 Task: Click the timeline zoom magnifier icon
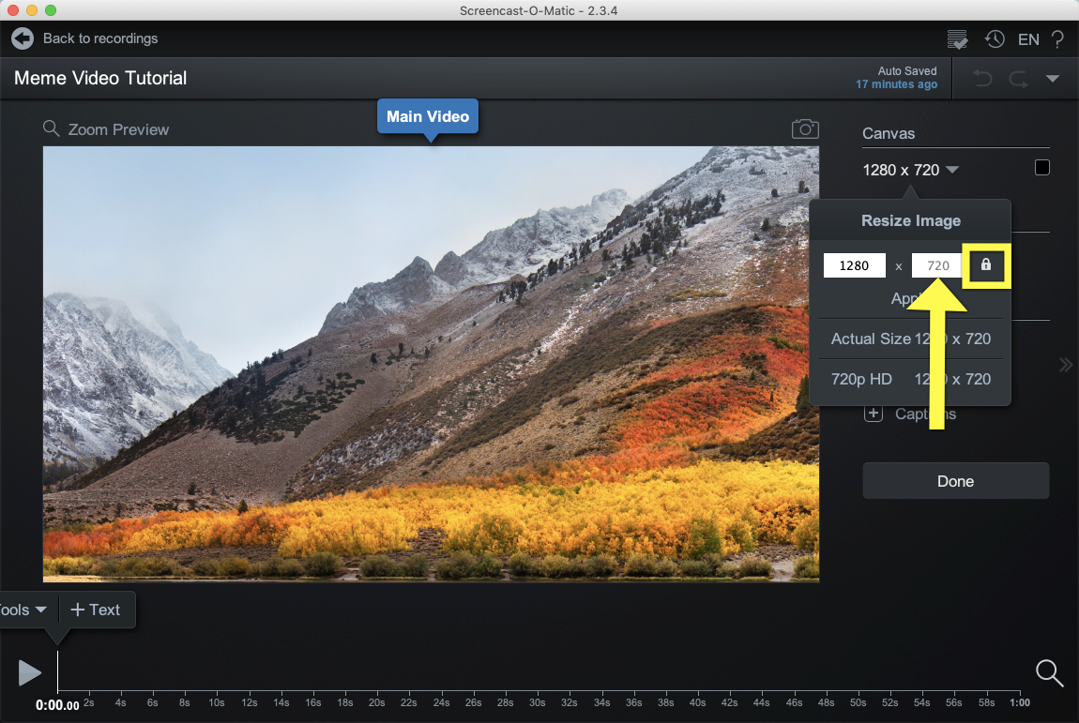1049,672
